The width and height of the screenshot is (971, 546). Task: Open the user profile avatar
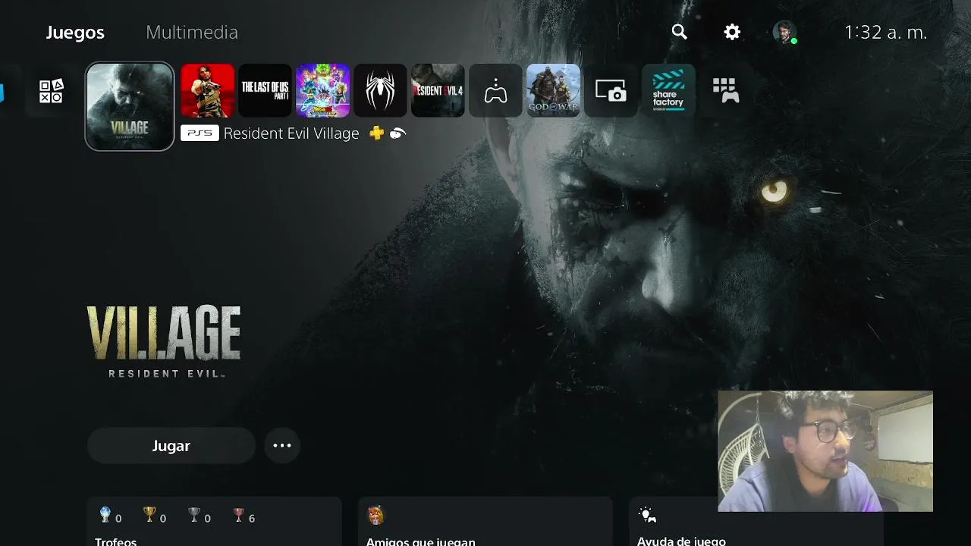784,33
